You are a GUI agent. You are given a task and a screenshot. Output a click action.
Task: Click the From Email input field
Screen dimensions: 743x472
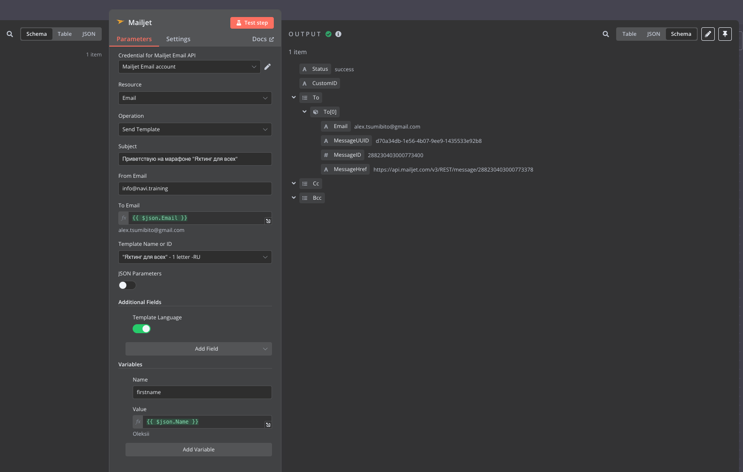195,189
